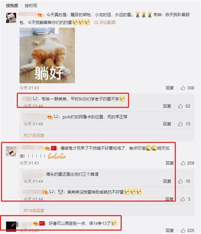Open the white cat avatar of first commenter
The image size is (201, 234).
click(11, 18)
